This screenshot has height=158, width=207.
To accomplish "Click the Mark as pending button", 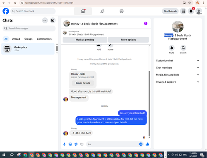I will coord(85,40).
